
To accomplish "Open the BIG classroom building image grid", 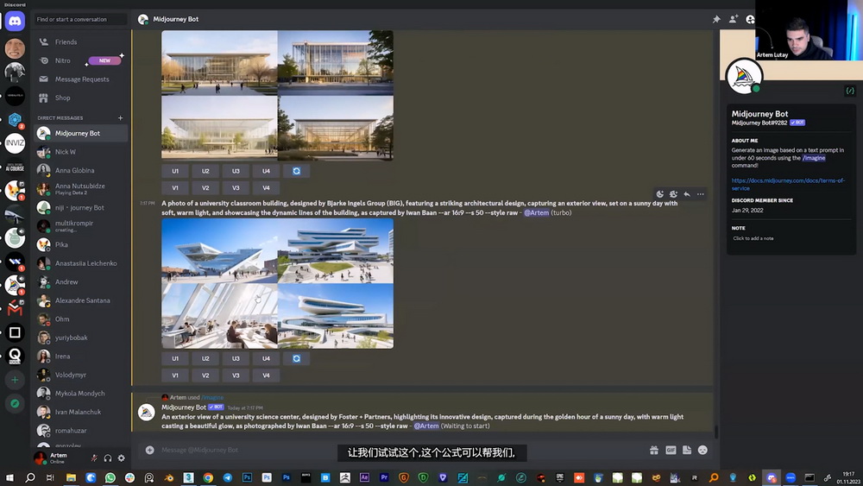I will pyautogui.click(x=277, y=283).
